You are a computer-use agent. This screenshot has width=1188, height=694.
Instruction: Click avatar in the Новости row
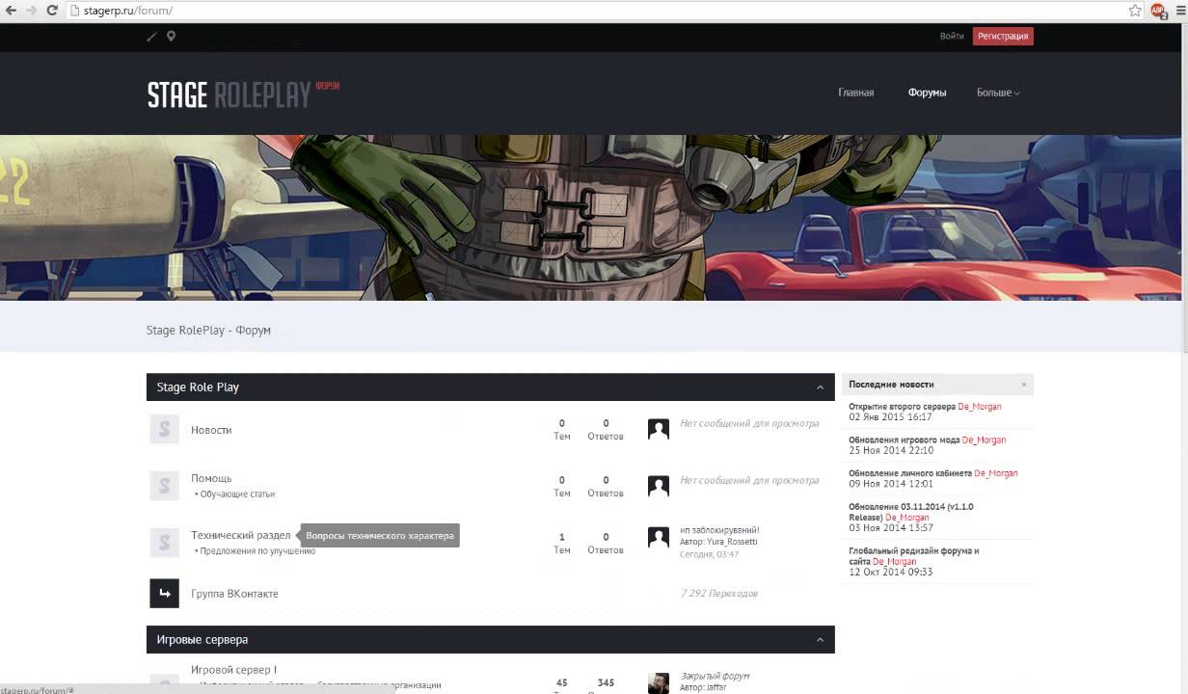tap(659, 429)
